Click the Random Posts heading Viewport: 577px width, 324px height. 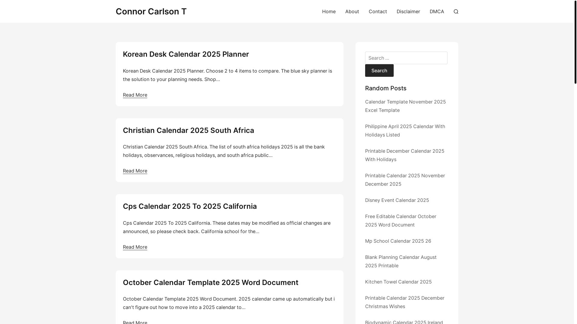point(386,88)
